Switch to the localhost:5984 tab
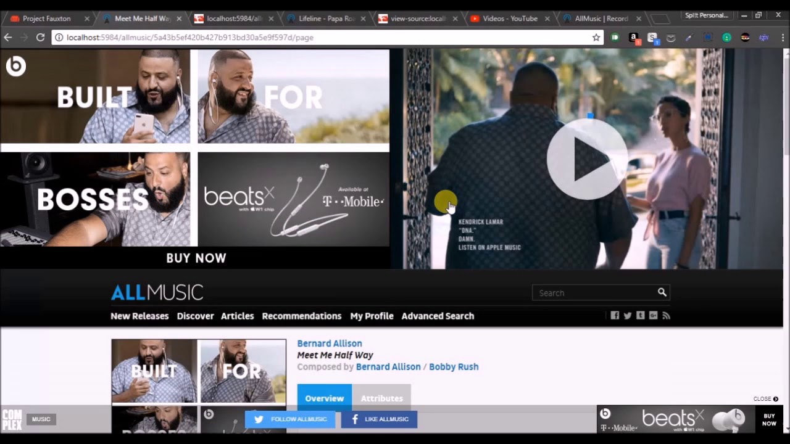 coord(235,18)
